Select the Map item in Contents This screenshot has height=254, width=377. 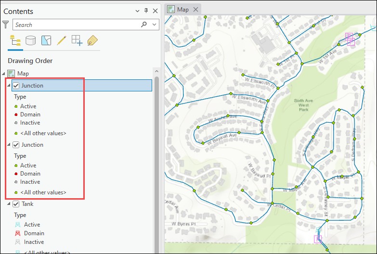(x=23, y=74)
